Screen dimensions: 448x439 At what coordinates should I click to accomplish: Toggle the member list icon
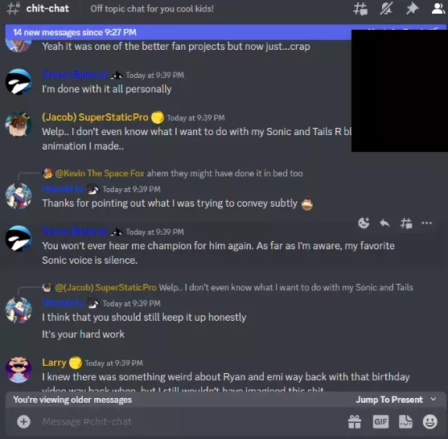click(x=438, y=9)
